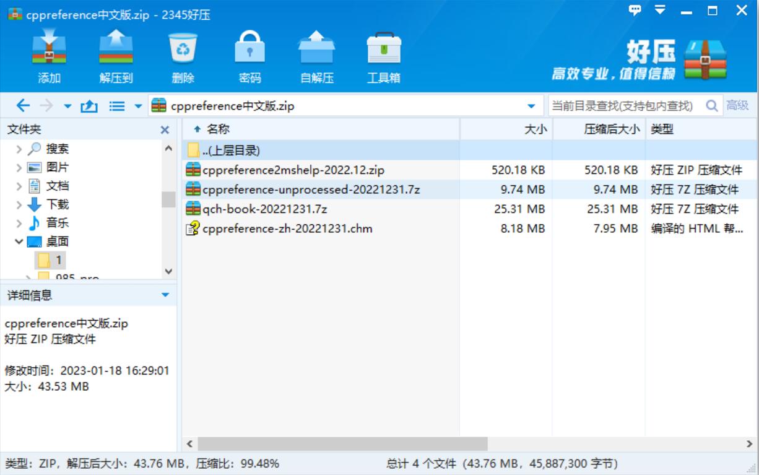The width and height of the screenshot is (759, 475).
Task: Click the folder tree scroll-down arrow
Action: click(x=168, y=271)
